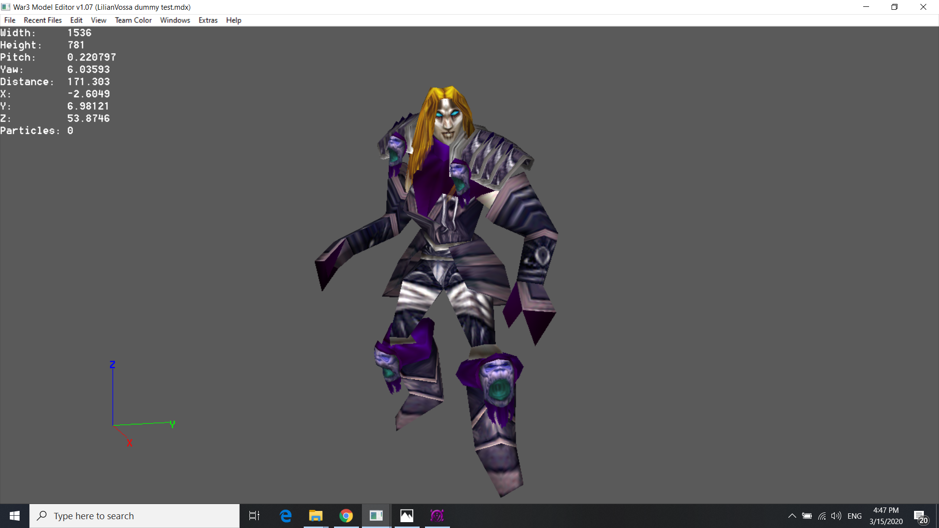Screen dimensions: 939x528
Task: Open Google Chrome from the taskbar
Action: point(346,516)
